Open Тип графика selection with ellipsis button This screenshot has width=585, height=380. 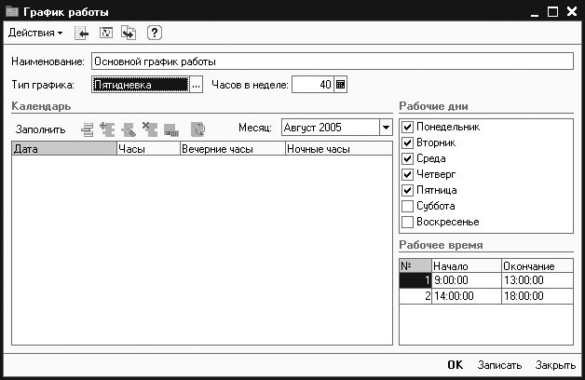(x=196, y=84)
